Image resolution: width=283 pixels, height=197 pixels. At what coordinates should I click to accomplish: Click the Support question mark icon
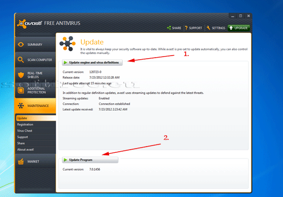186,28
